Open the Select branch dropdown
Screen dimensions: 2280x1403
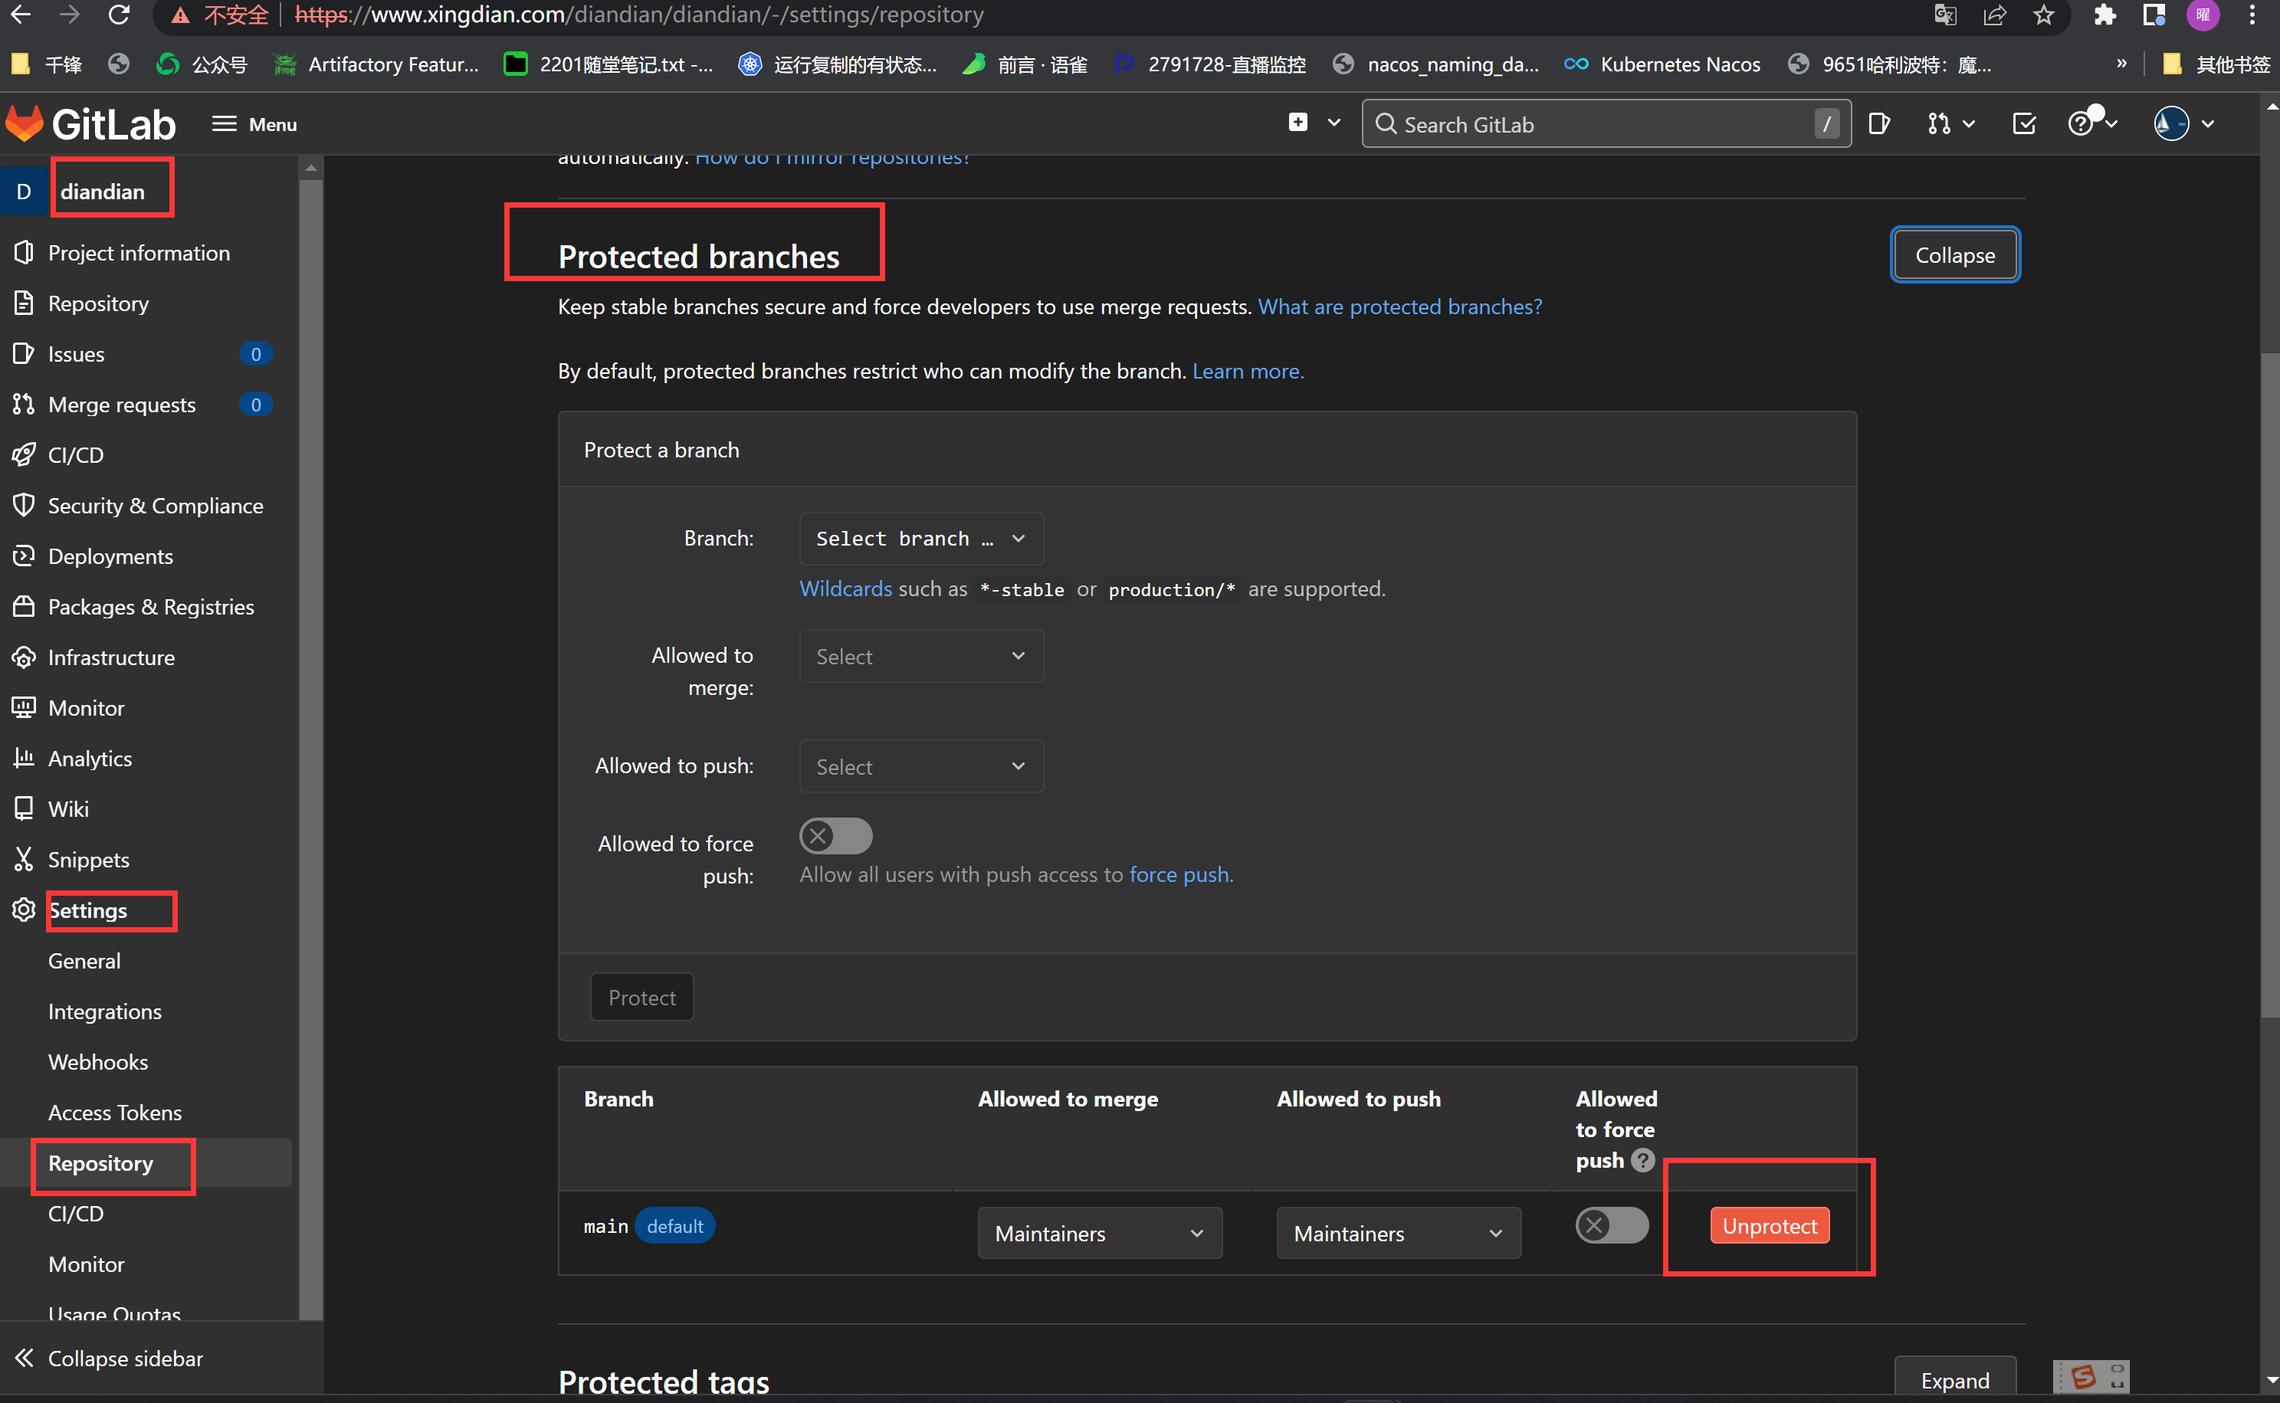coord(921,538)
